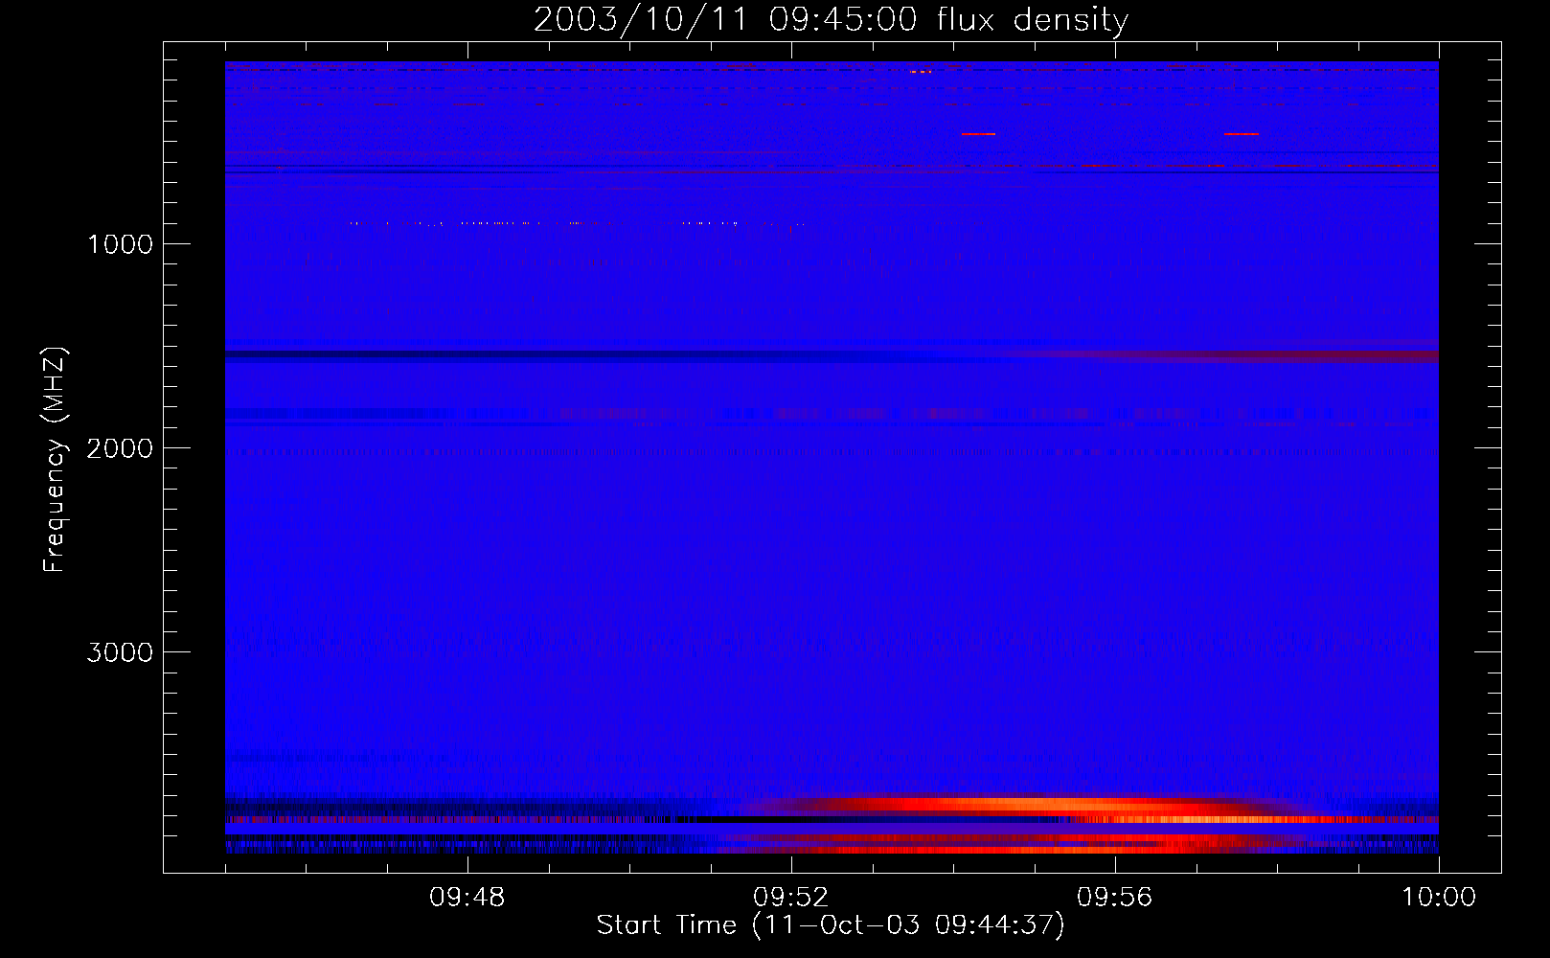Click the 09:52 time tick label

(x=791, y=898)
